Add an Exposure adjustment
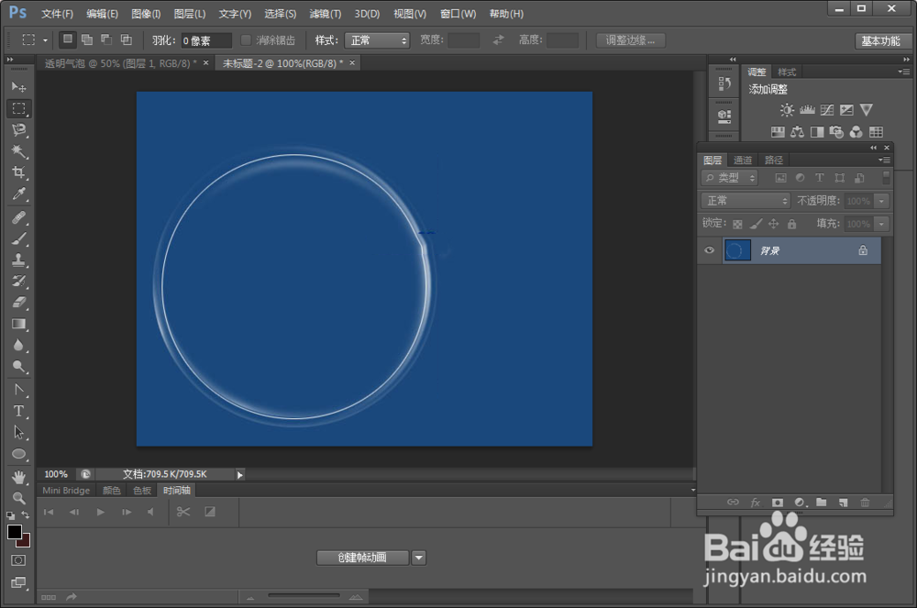Image resolution: width=917 pixels, height=608 pixels. click(x=846, y=110)
